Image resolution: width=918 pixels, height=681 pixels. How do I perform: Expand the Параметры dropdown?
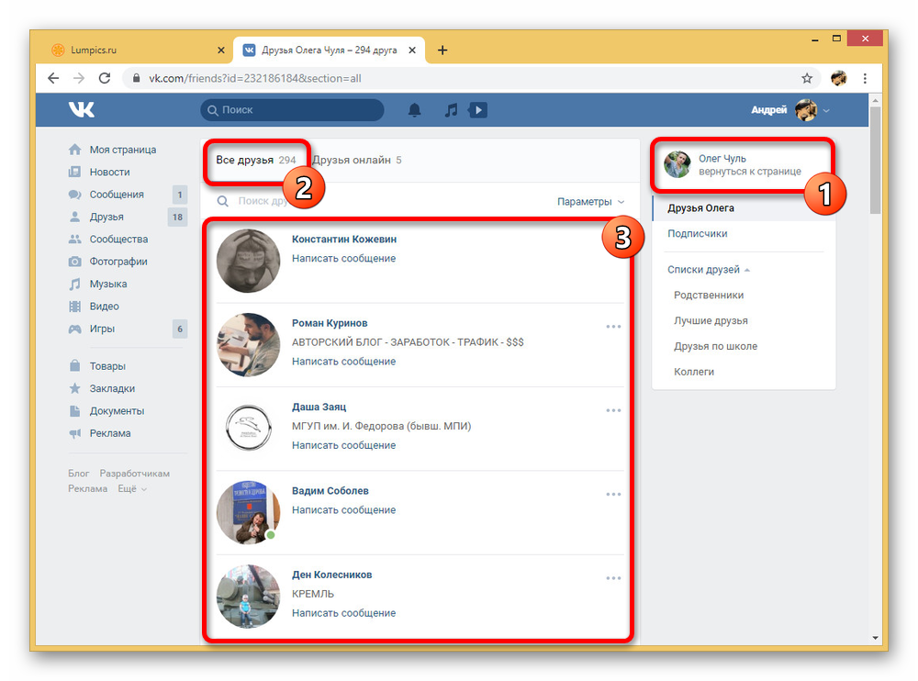[590, 201]
